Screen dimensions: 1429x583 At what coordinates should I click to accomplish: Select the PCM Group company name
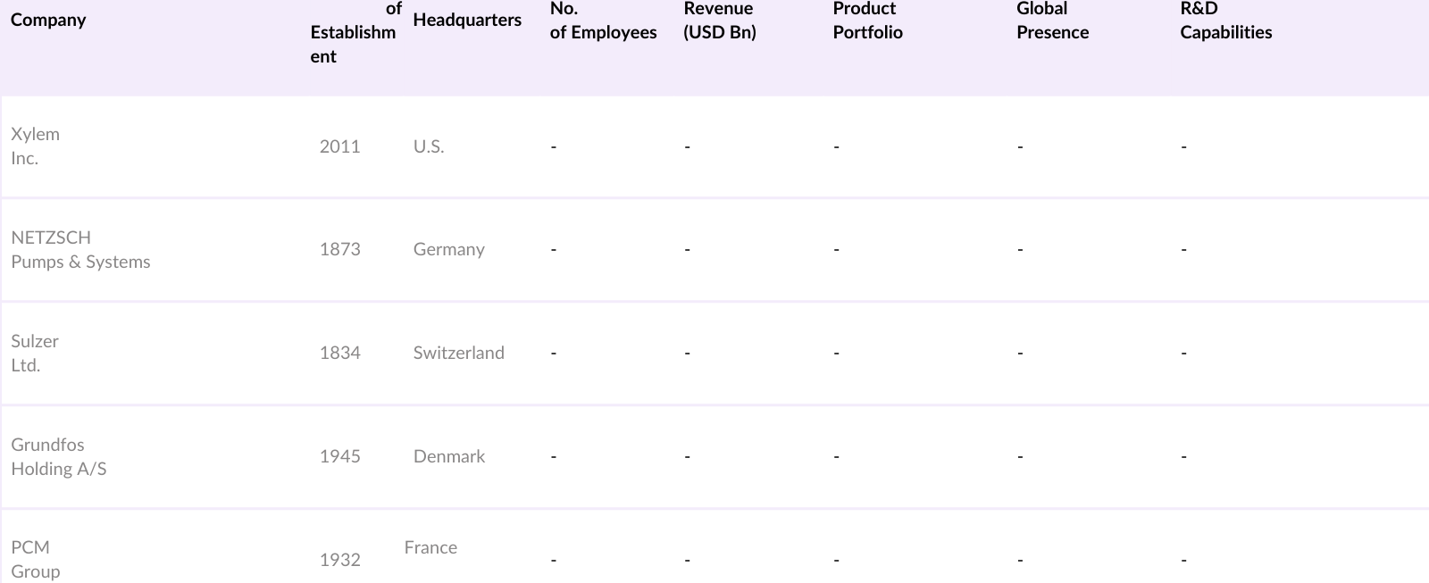tap(36, 560)
